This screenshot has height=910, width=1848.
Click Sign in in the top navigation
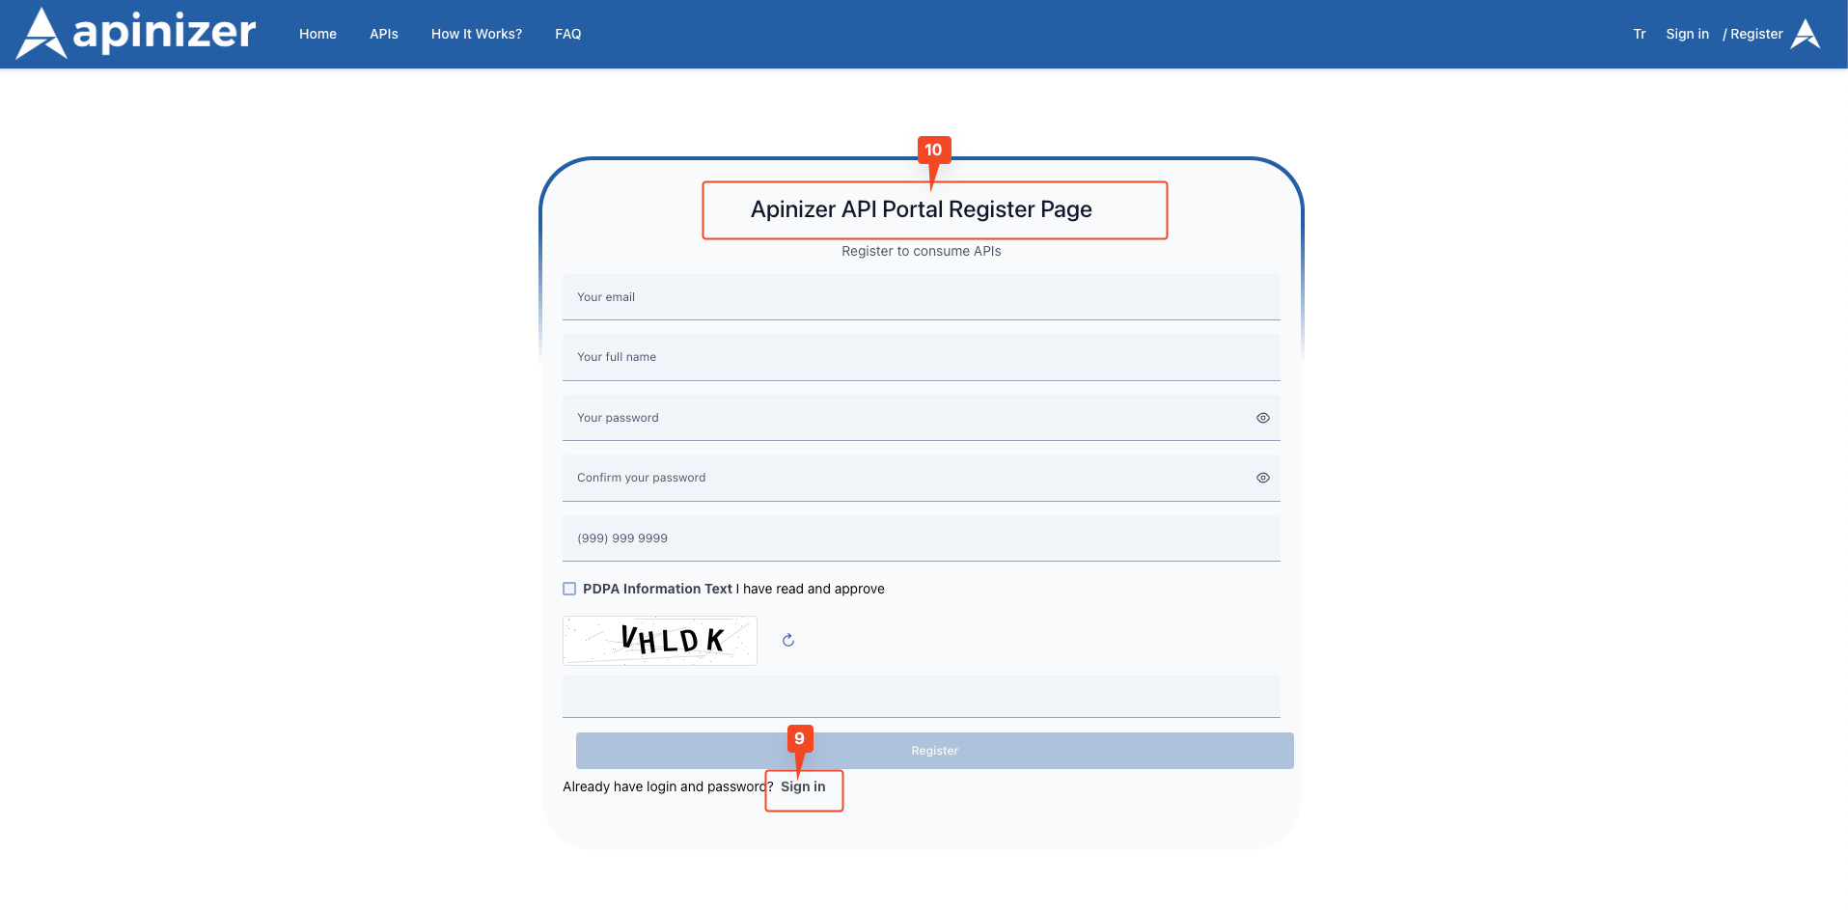1687,34
